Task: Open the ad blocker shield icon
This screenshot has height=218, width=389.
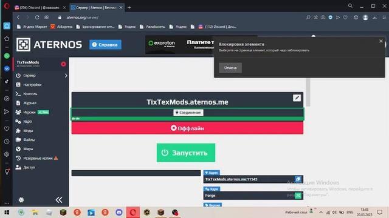Action: tap(330, 18)
